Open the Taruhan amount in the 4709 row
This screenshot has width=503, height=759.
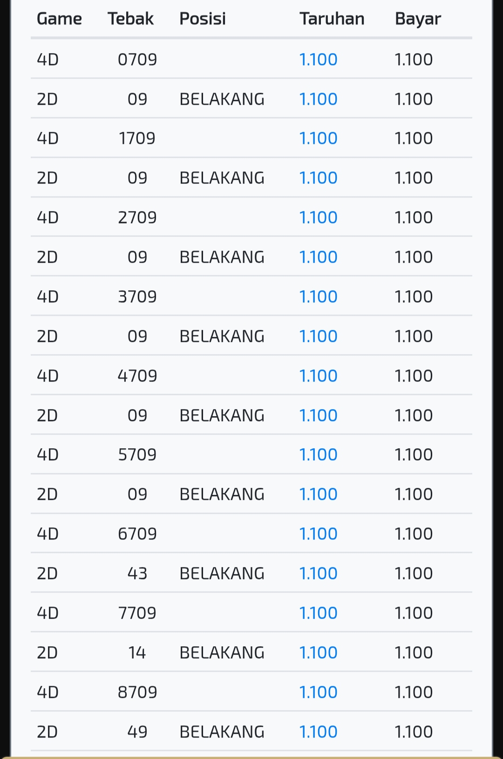coord(318,376)
